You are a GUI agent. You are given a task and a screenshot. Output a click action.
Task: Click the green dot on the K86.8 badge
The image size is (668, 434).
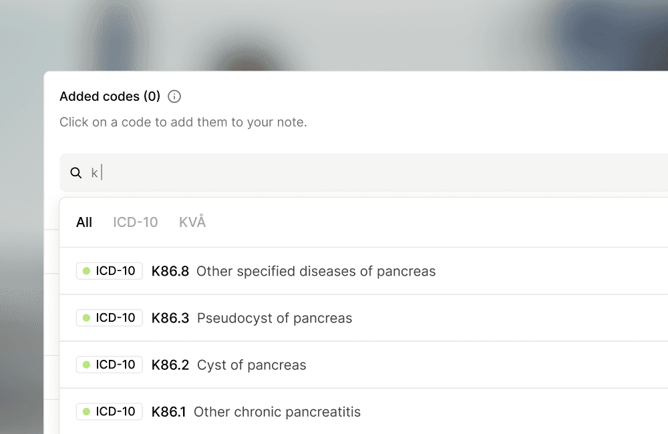coord(86,271)
